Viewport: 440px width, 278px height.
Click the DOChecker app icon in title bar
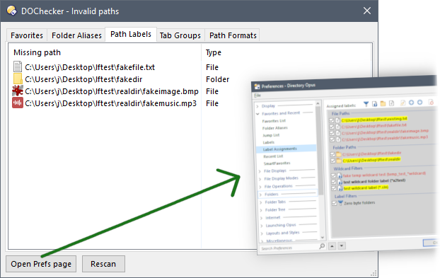(12, 11)
